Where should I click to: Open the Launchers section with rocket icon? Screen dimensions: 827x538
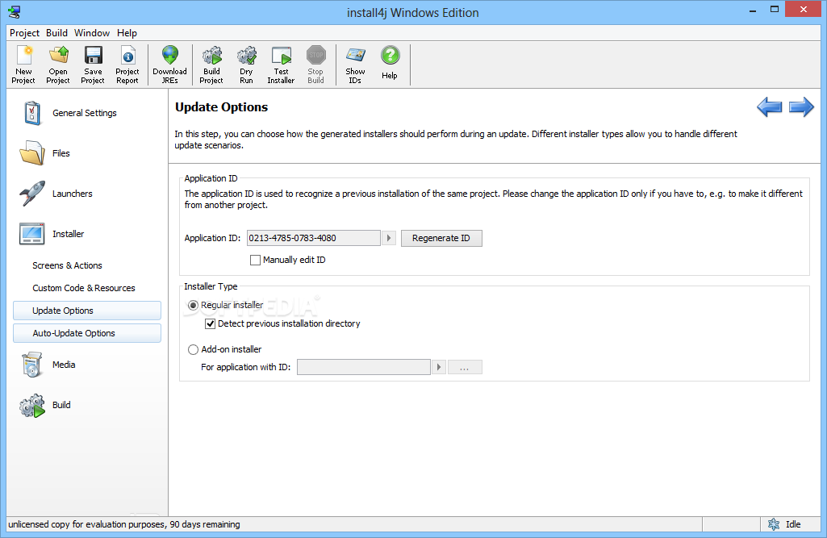[56, 194]
